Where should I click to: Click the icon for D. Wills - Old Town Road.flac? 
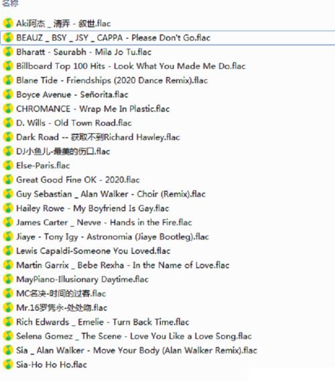coord(8,123)
